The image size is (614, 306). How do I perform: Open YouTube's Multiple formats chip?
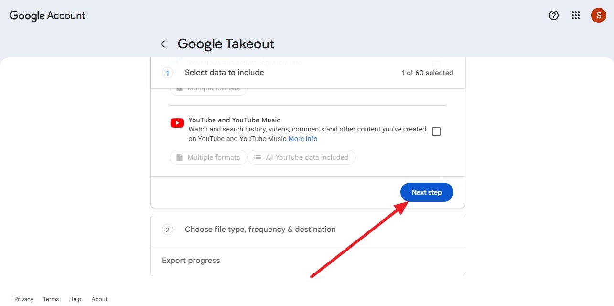[208, 157]
